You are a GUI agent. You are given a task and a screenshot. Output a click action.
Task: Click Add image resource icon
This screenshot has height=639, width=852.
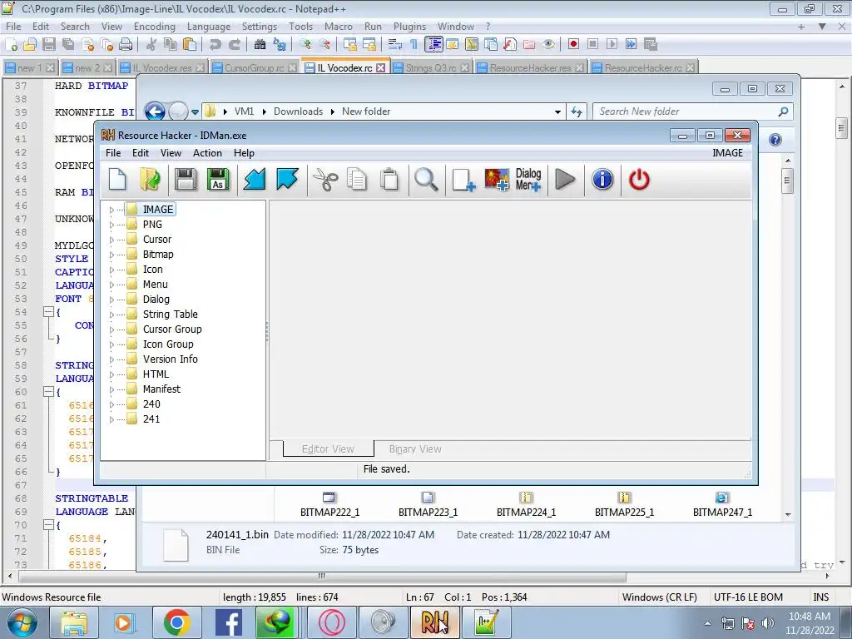tap(496, 180)
